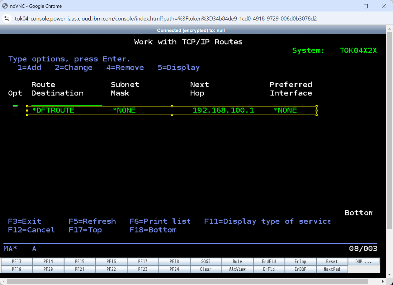Click the EndFld keypad button
The width and height of the screenshot is (393, 285).
269,261
